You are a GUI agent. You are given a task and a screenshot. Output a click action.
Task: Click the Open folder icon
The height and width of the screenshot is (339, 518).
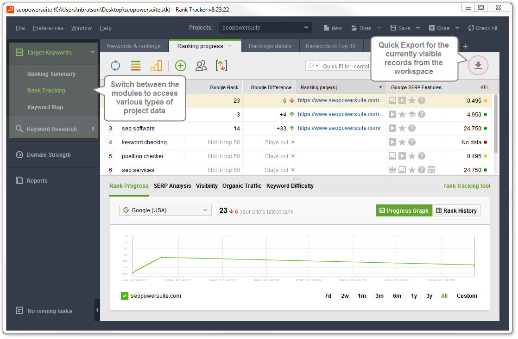pos(354,28)
